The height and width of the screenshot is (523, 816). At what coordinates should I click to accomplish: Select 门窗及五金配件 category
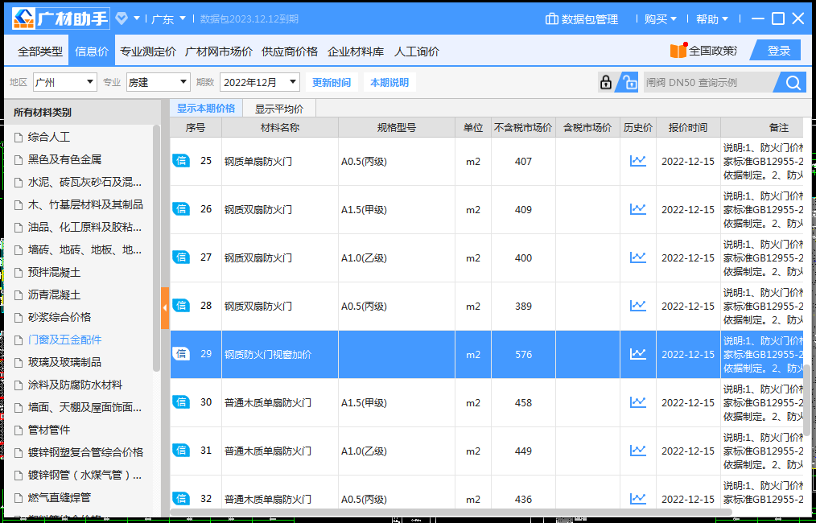point(65,340)
